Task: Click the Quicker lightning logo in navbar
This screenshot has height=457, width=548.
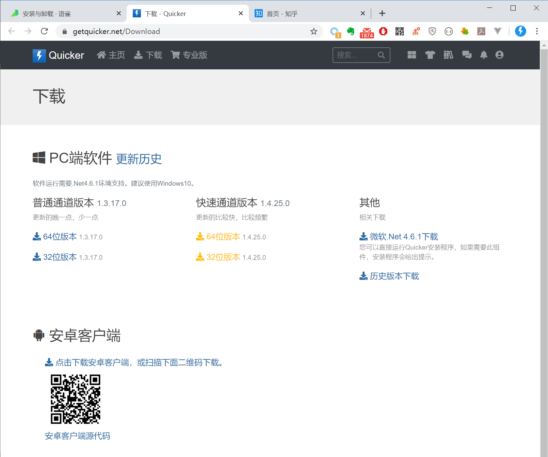Action: (39, 55)
